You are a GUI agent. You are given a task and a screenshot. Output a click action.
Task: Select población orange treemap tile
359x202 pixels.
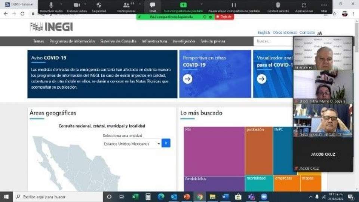pyautogui.click(x=259, y=150)
